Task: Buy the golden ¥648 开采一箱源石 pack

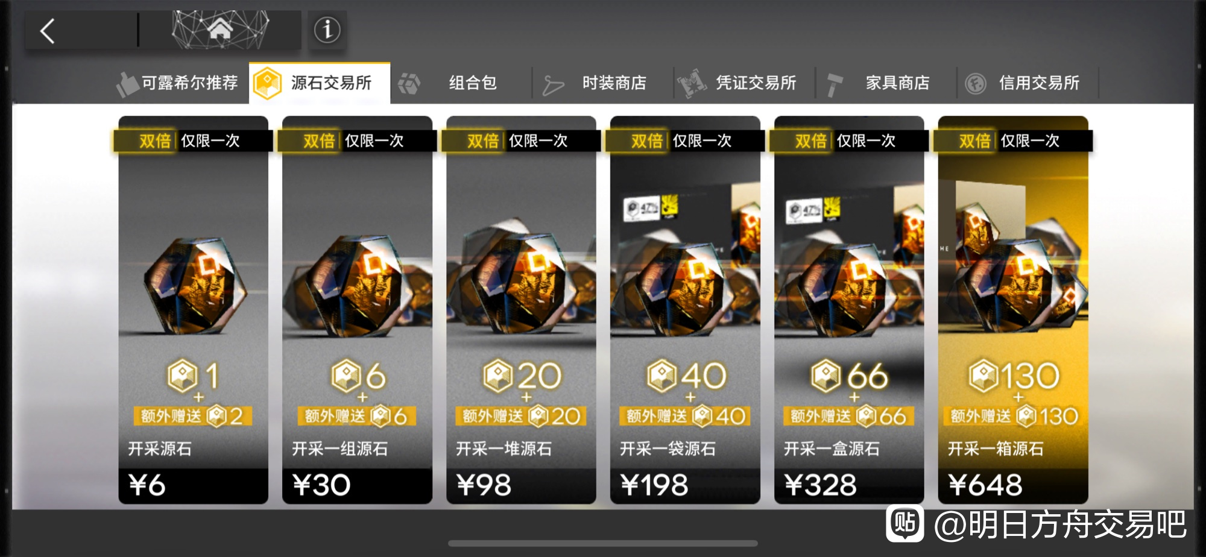Action: 1013,310
